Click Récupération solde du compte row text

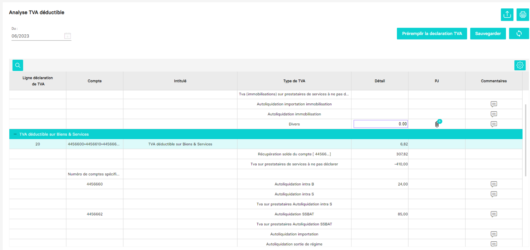coord(295,154)
